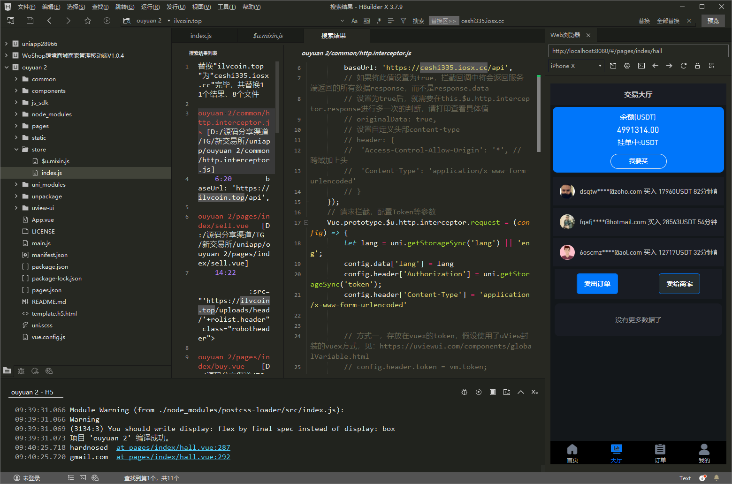
Task: Click the run play icon in toolbar
Action: click(x=107, y=21)
